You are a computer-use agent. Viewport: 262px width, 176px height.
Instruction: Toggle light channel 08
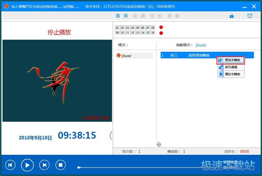pyautogui.click(x=153, y=28)
